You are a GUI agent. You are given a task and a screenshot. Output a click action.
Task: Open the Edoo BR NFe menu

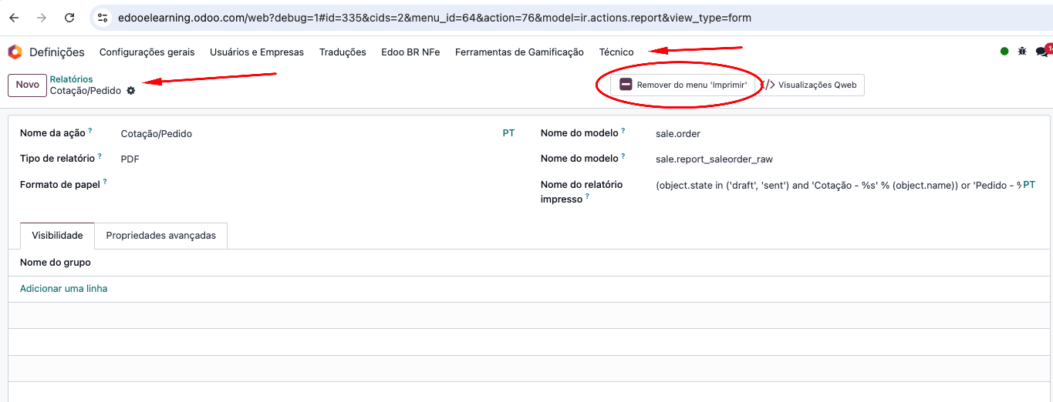click(410, 52)
